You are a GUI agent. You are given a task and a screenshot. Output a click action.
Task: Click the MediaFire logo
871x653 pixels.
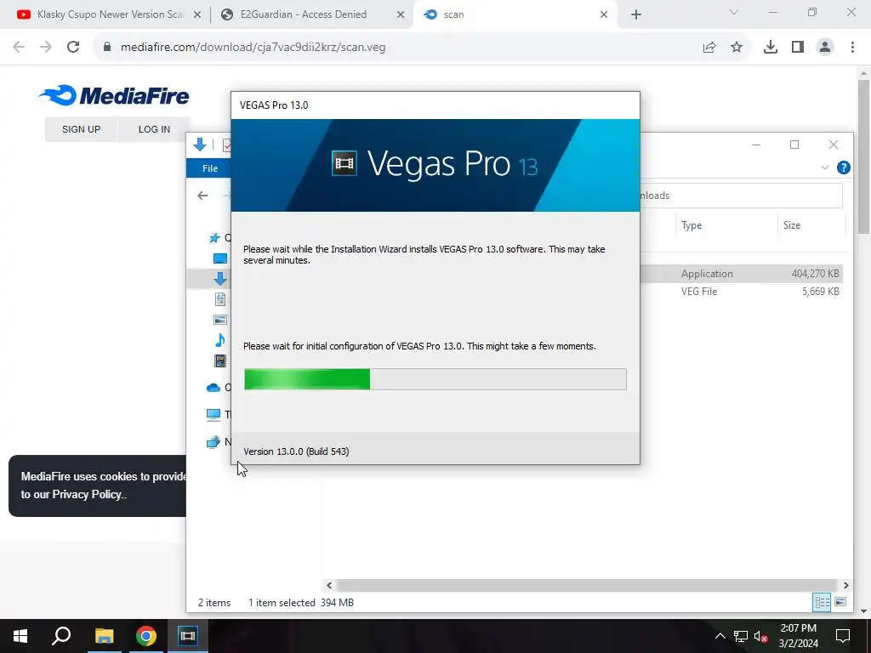(x=115, y=95)
